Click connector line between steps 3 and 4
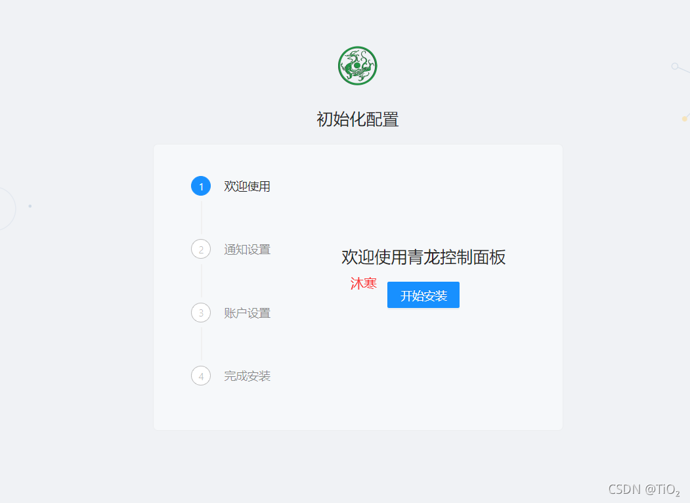690x503 pixels. [x=201, y=344]
